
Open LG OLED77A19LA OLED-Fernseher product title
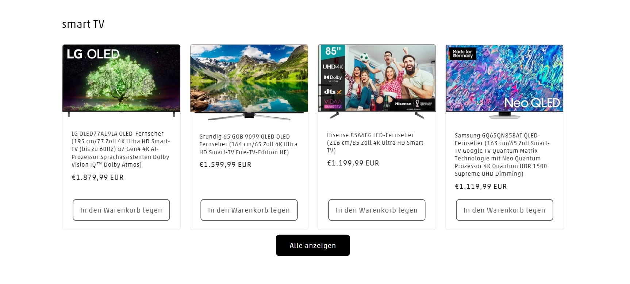[121, 149]
